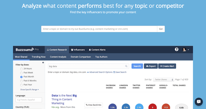
Task: Select the Past Month date filter
Action: click(x=21, y=77)
